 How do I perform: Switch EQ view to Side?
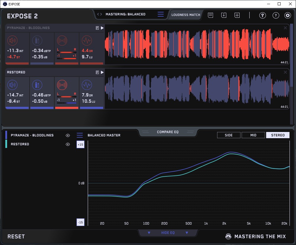229,135
